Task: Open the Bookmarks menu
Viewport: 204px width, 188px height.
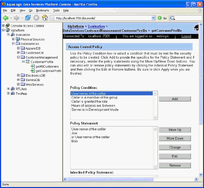Action: tap(43, 10)
